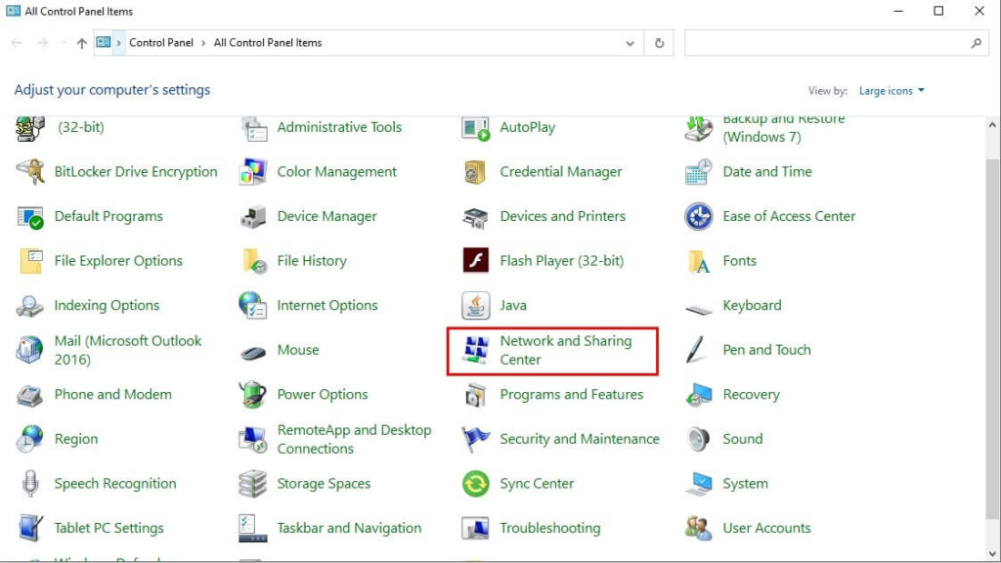Expand the address bar history dropdown
Image resolution: width=1001 pixels, height=563 pixels.
tap(631, 43)
